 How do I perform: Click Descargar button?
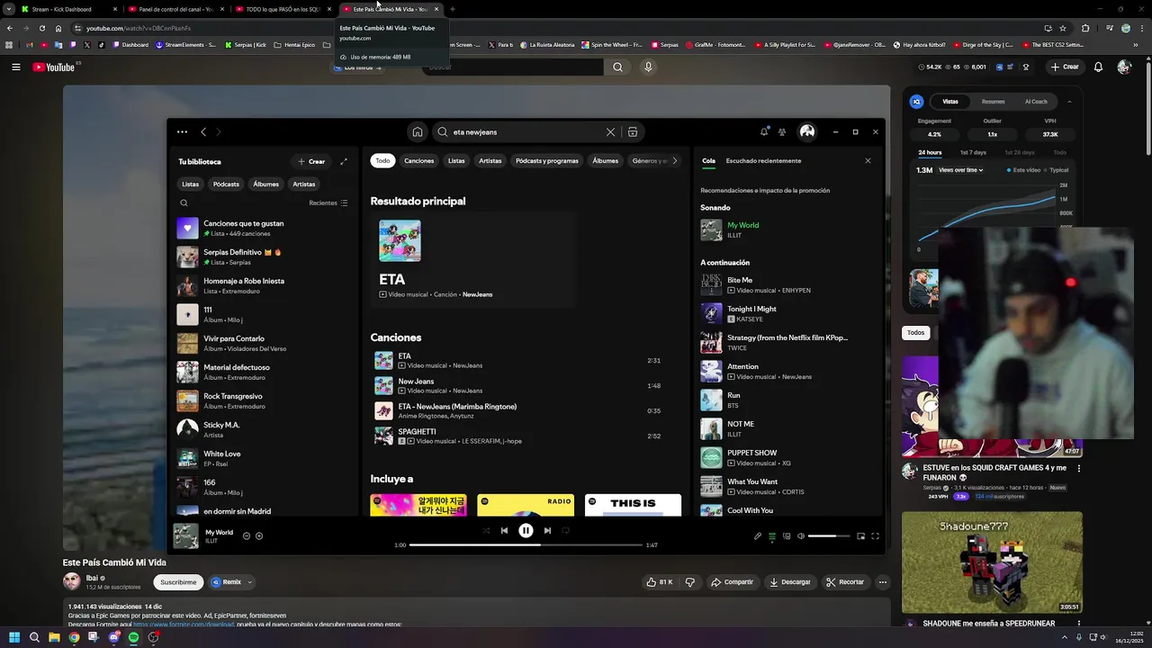(x=790, y=582)
